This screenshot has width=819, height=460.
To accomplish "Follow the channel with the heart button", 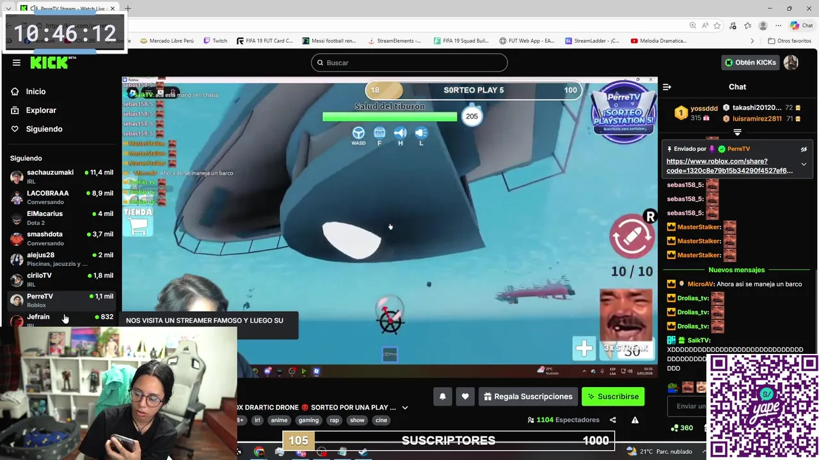I will coord(465,397).
